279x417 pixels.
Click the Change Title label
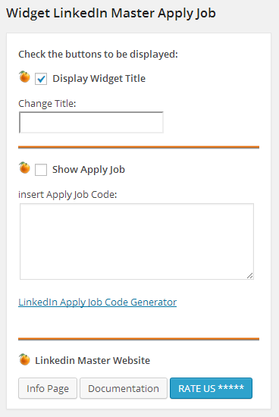pyautogui.click(x=47, y=103)
